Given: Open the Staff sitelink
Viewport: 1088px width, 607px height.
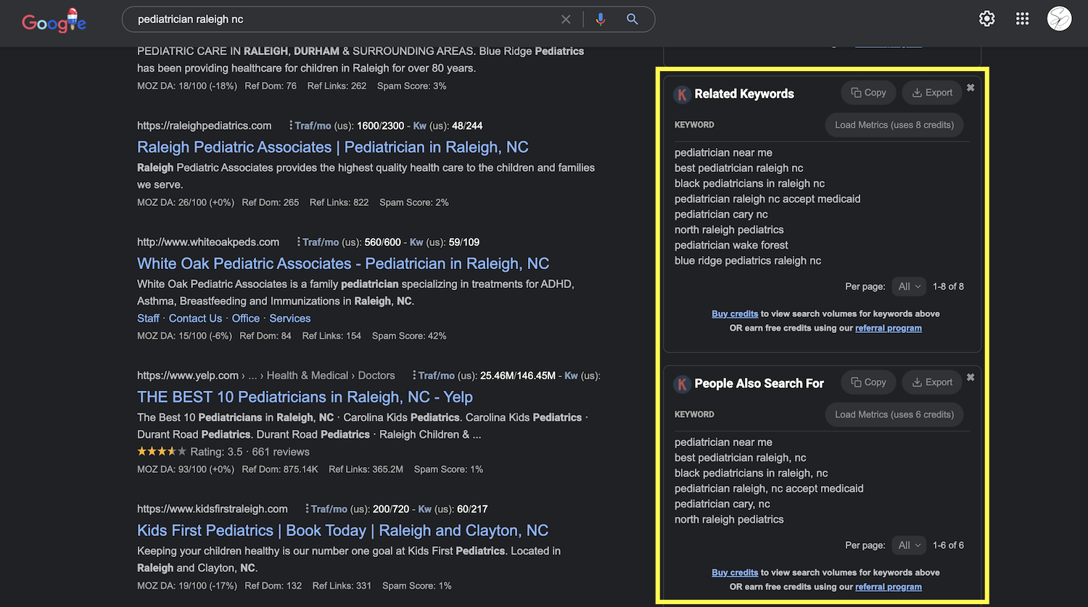Looking at the screenshot, I should pyautogui.click(x=148, y=318).
